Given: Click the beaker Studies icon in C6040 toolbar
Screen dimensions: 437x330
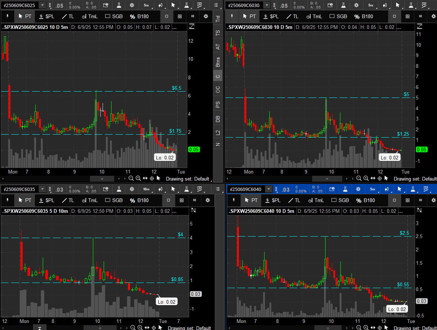Looking at the screenshot, I should [345, 189].
